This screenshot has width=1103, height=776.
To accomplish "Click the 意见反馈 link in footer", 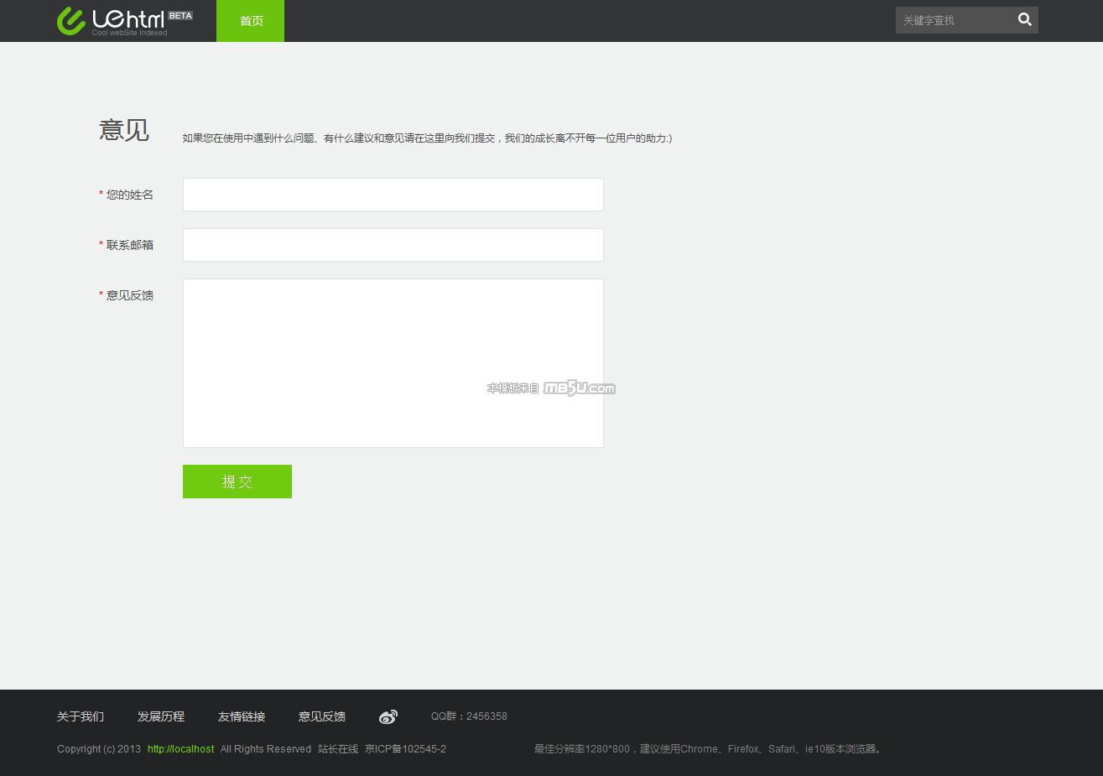I will [x=322, y=716].
